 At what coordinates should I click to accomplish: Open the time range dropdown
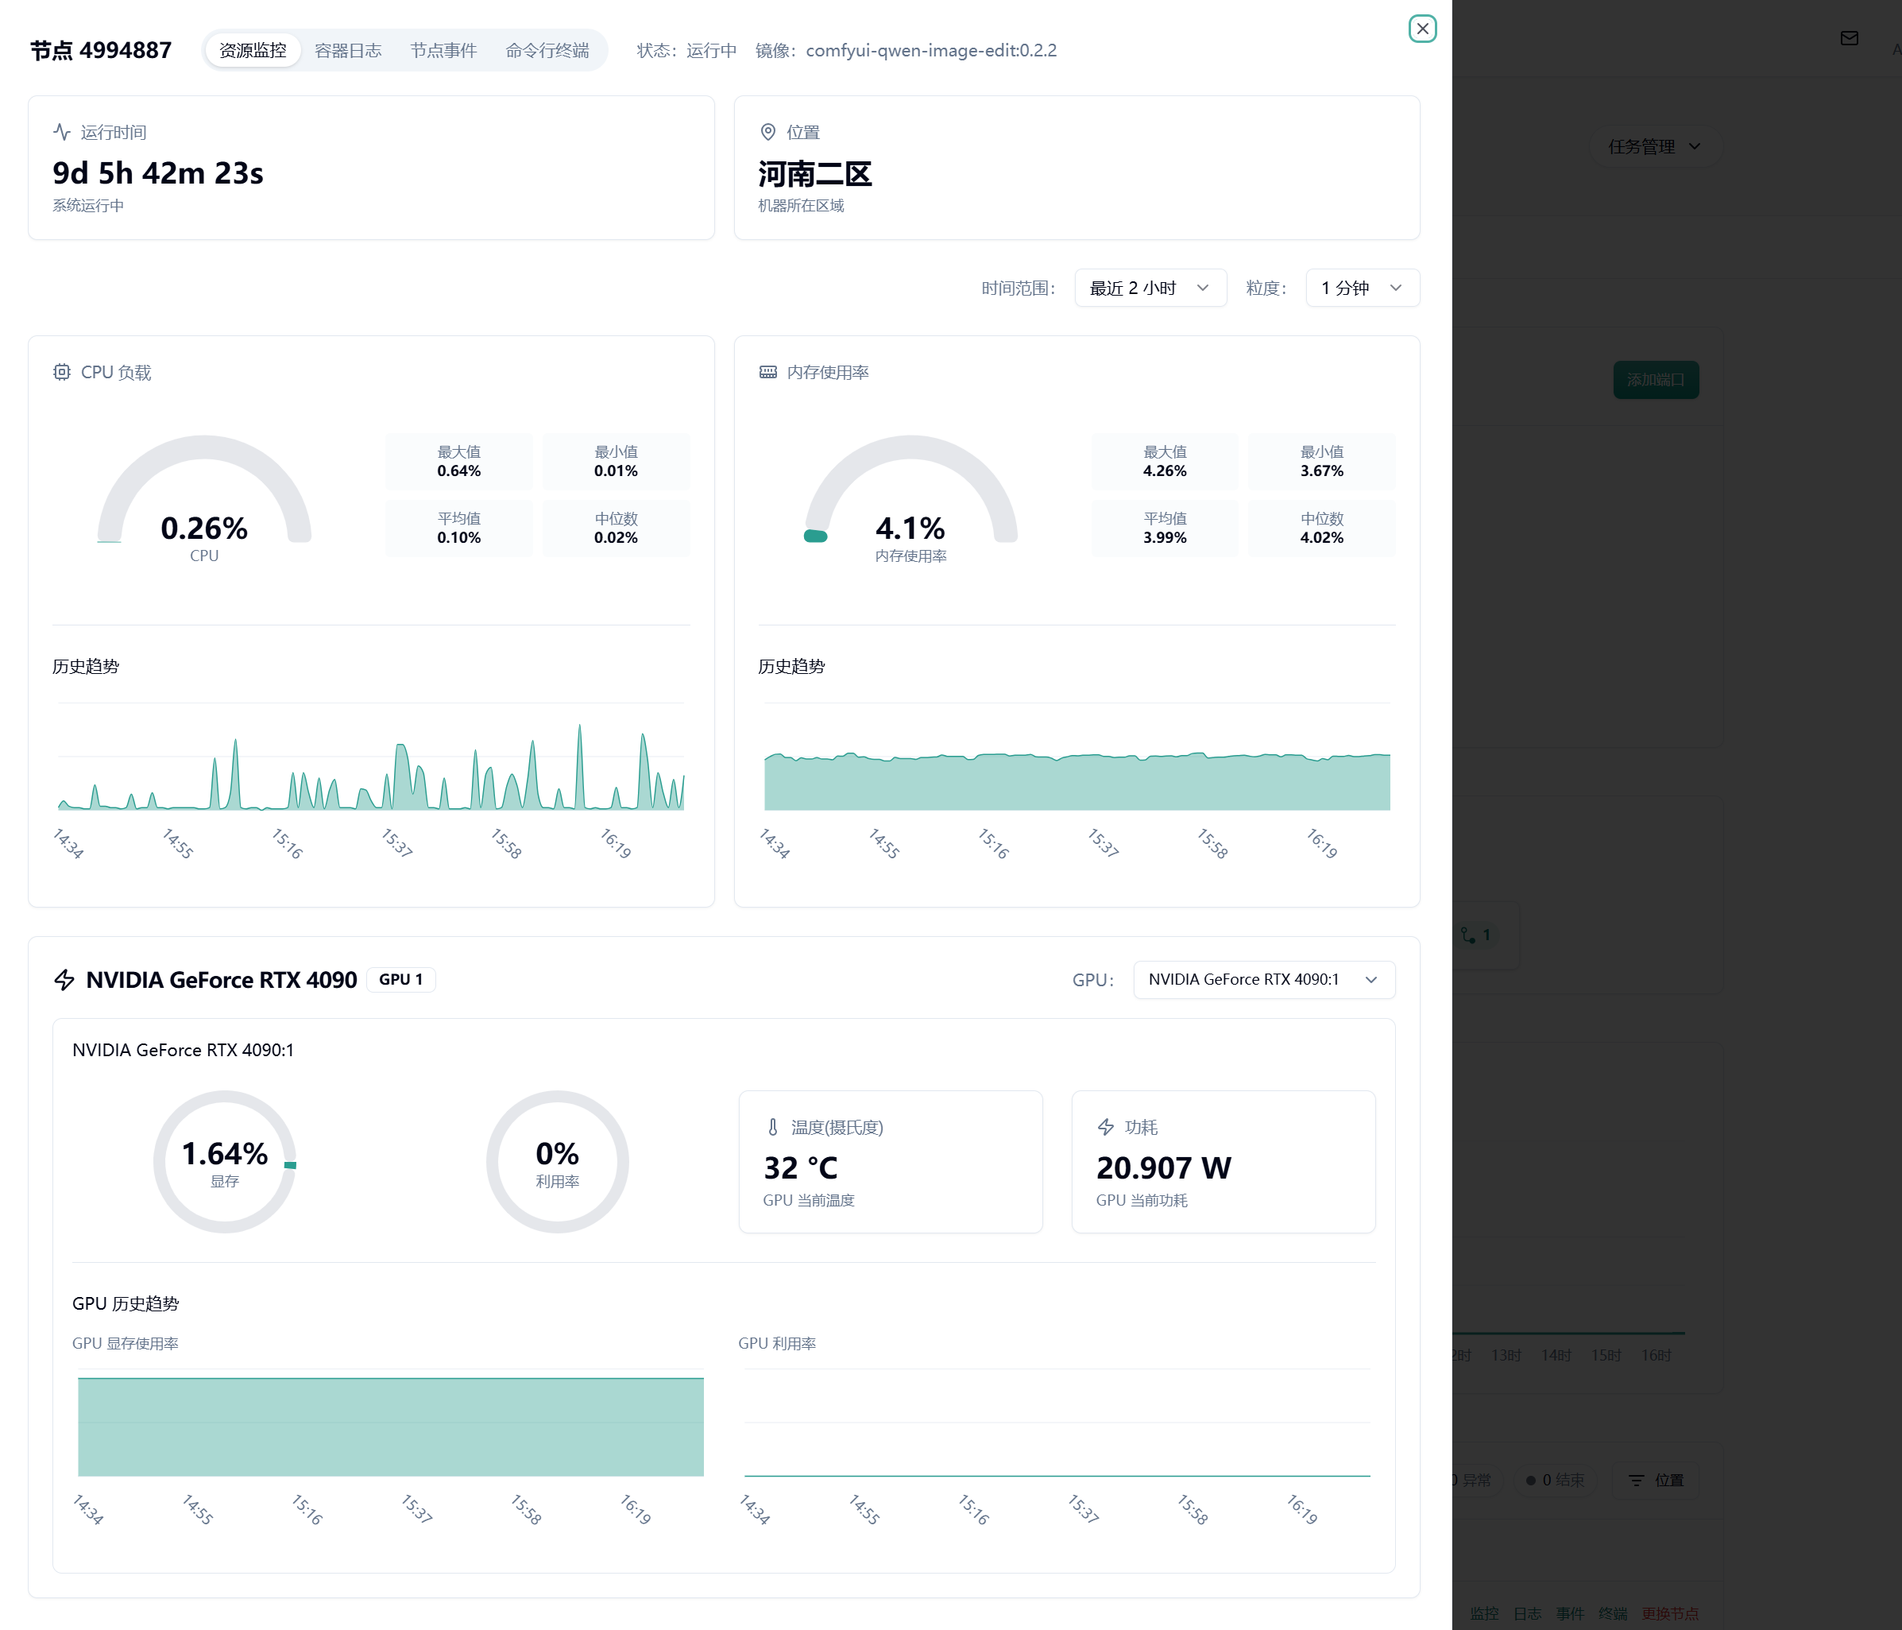[x=1150, y=288]
